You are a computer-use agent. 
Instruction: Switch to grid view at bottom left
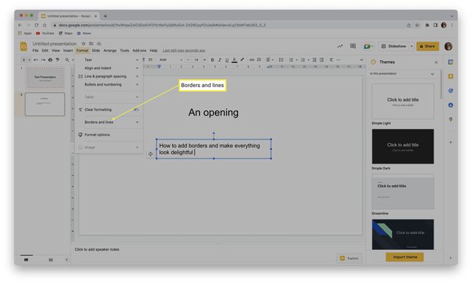51,259
